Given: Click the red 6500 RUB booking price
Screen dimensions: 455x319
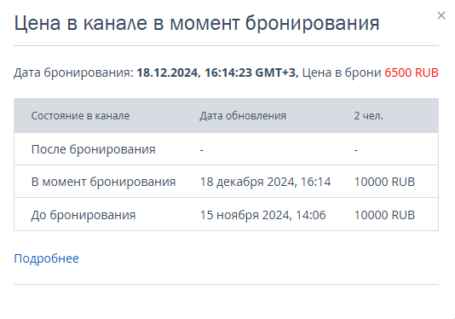Looking at the screenshot, I should pyautogui.click(x=412, y=72).
